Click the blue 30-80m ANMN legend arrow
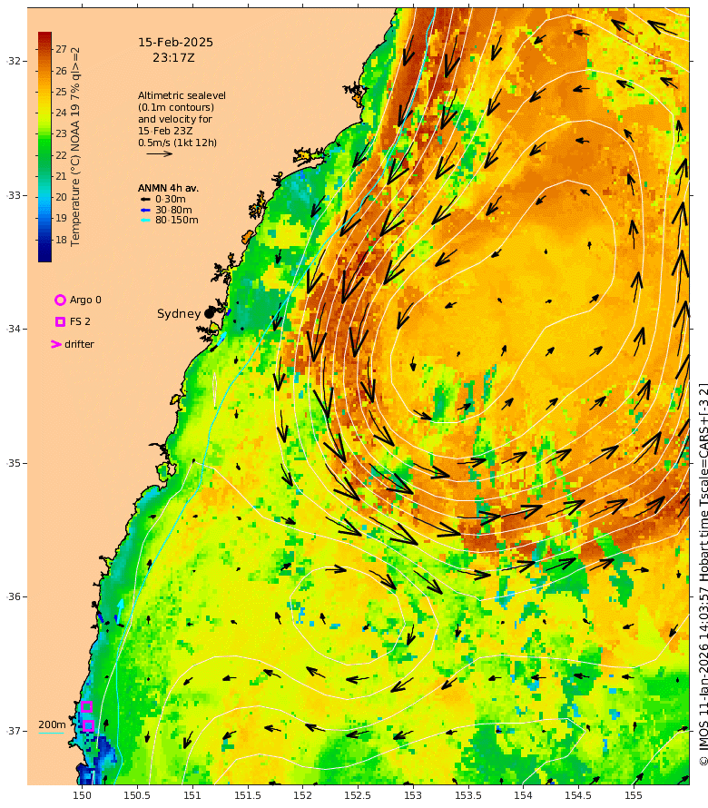The image size is (708, 808). click(146, 210)
